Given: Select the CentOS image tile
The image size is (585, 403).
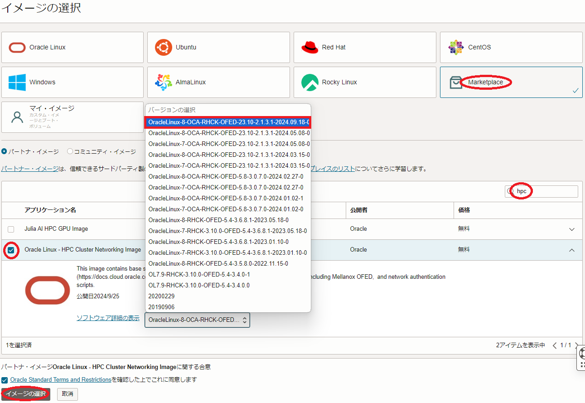Looking at the screenshot, I should (511, 47).
